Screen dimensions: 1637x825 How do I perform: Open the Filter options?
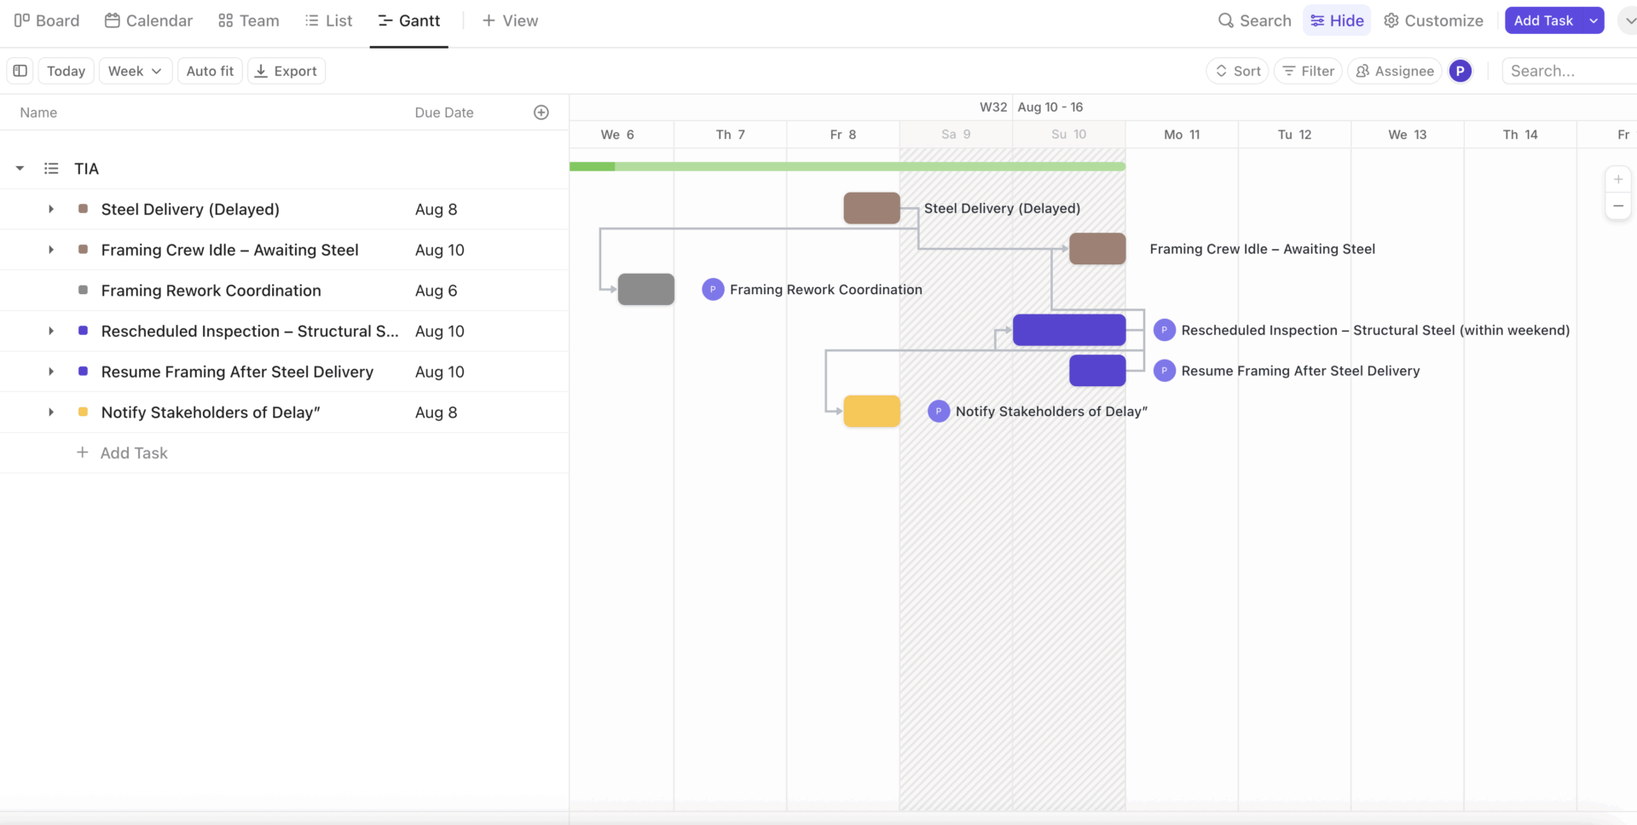click(1307, 71)
